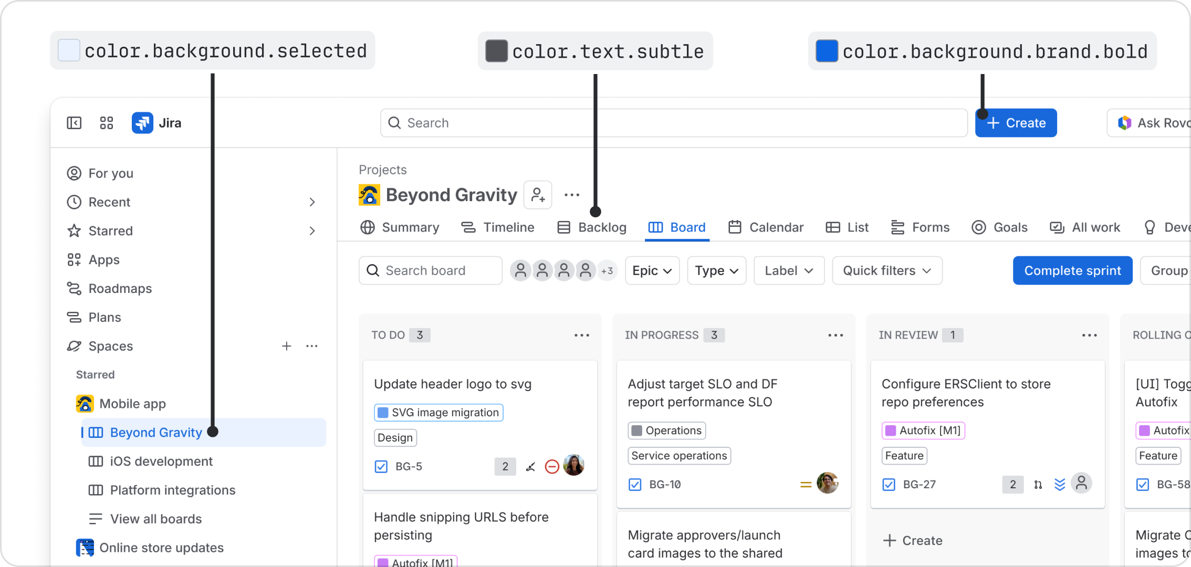This screenshot has width=1191, height=567.
Task: Click the Operations epic tag
Action: (x=667, y=430)
